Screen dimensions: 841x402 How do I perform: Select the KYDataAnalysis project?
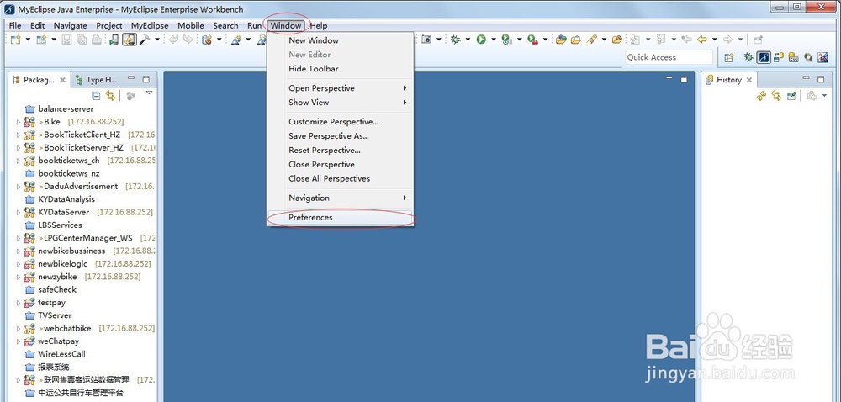pos(60,199)
